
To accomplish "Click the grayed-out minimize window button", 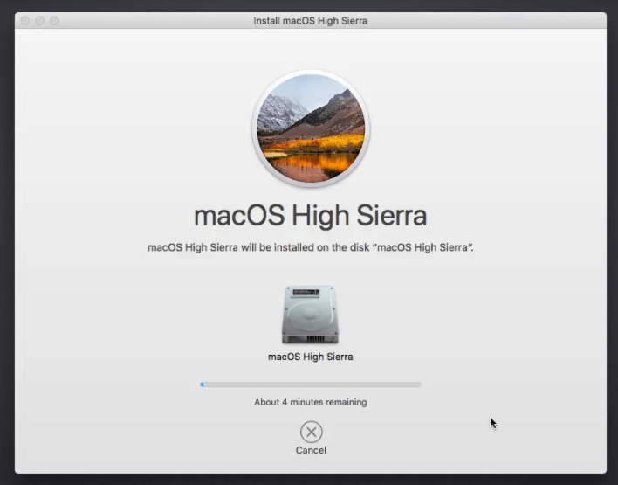I will (x=39, y=20).
